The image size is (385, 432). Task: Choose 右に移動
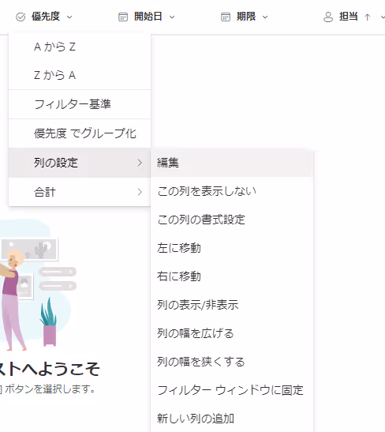pyautogui.click(x=232, y=276)
